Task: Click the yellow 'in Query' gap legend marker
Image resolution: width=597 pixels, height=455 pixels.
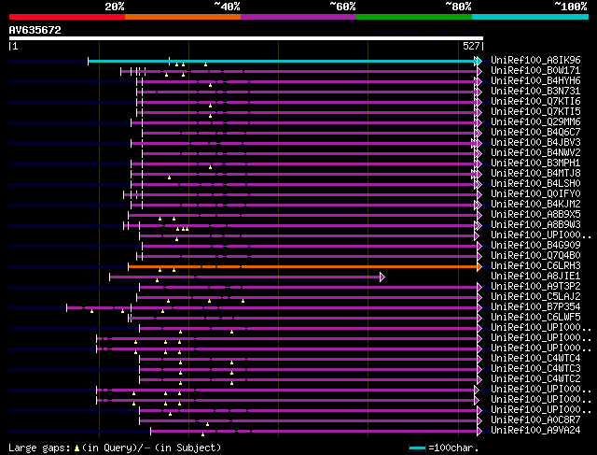Action: click(x=76, y=448)
